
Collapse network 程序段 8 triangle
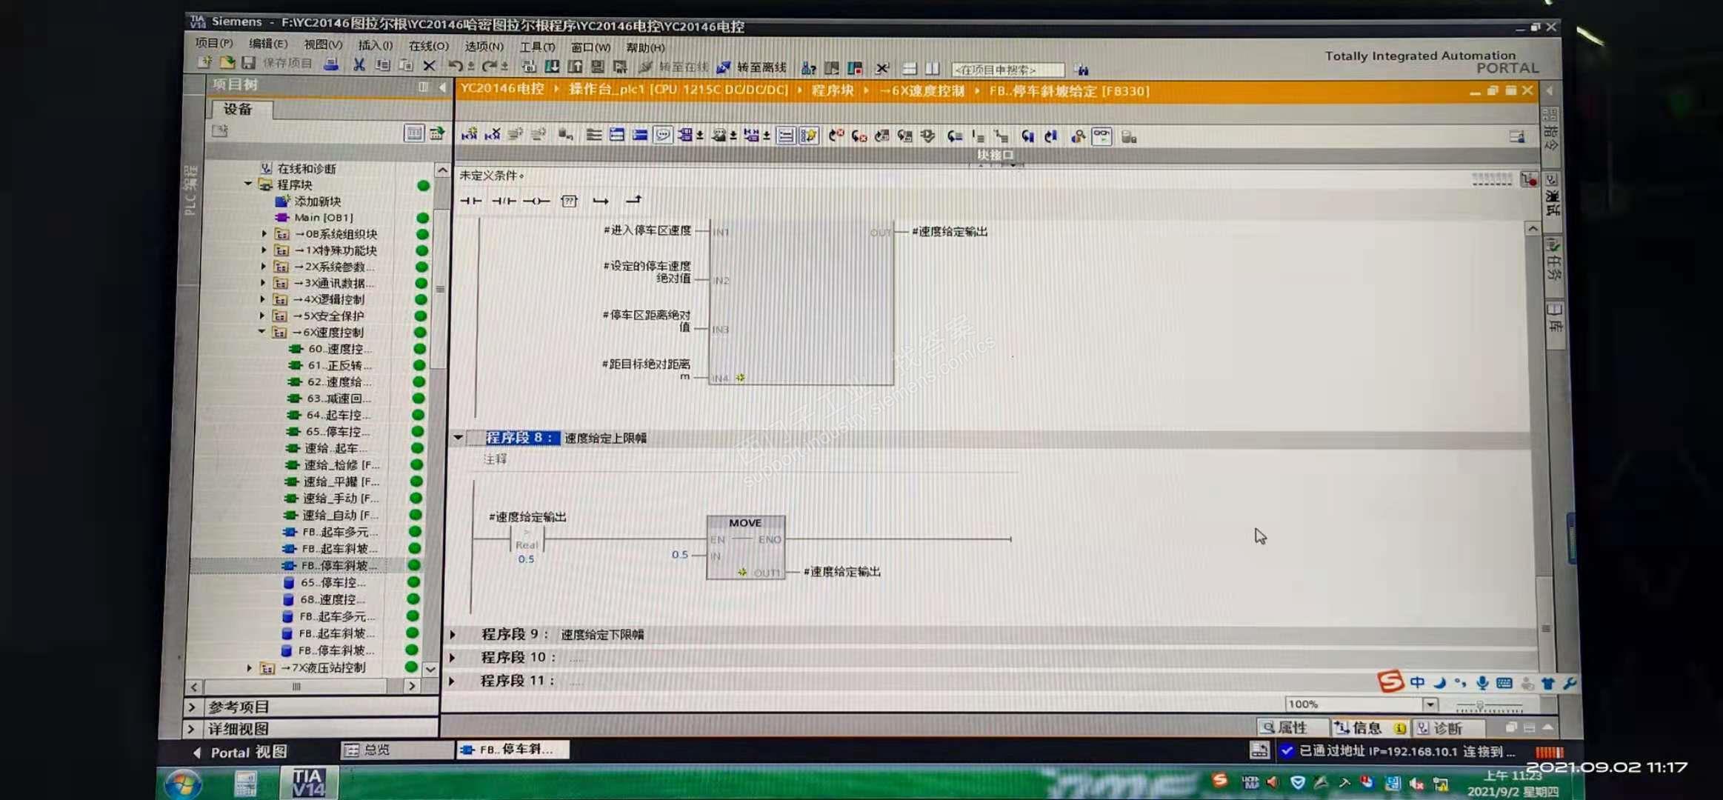(459, 438)
